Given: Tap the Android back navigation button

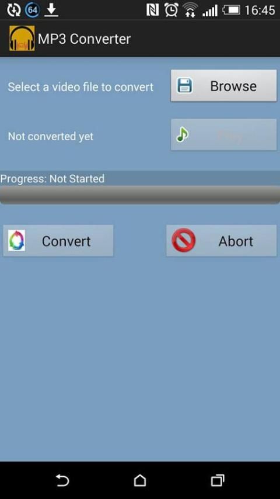Looking at the screenshot, I should pos(62,480).
